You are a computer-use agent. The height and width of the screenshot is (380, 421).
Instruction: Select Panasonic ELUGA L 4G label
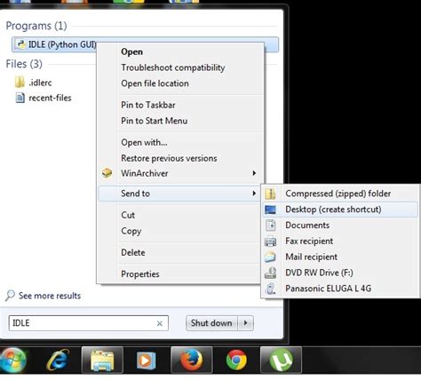(x=328, y=289)
